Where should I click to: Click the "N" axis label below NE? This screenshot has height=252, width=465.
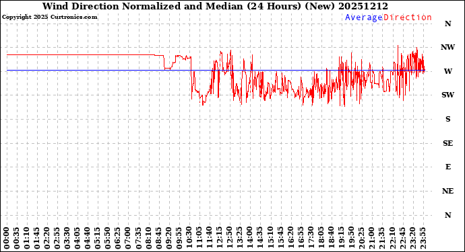point(447,215)
